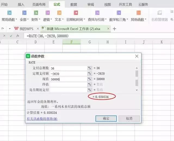Switch to the 云服务 ribbon tab
Image resolution: width=174 pixels, height=141 pixels.
143,5
